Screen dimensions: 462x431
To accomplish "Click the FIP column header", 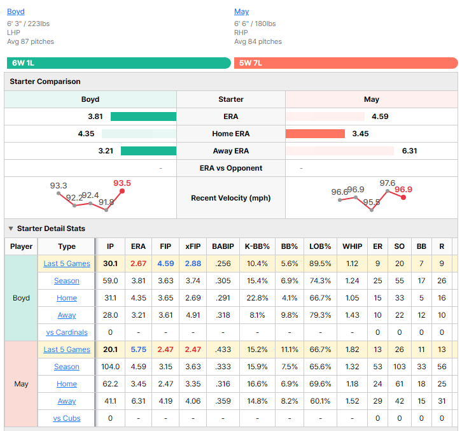I will [x=165, y=246].
